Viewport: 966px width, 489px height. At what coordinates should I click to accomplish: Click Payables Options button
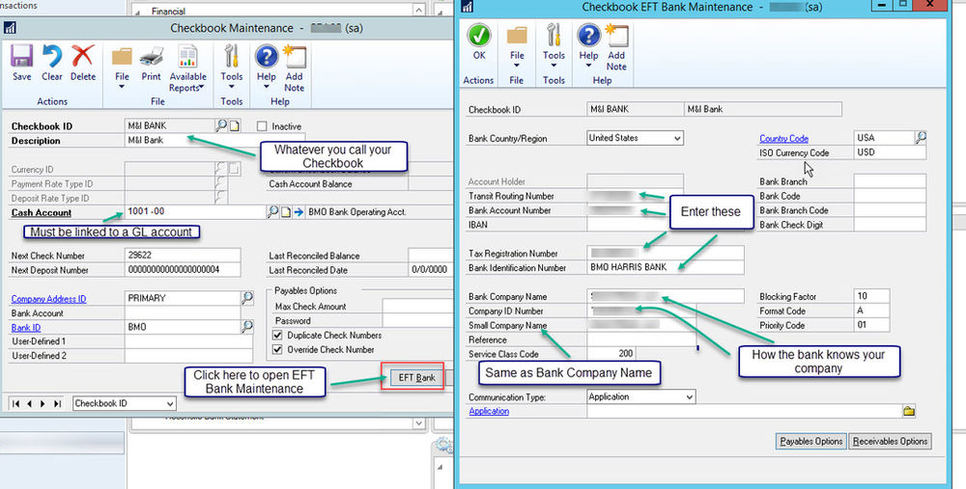[810, 441]
